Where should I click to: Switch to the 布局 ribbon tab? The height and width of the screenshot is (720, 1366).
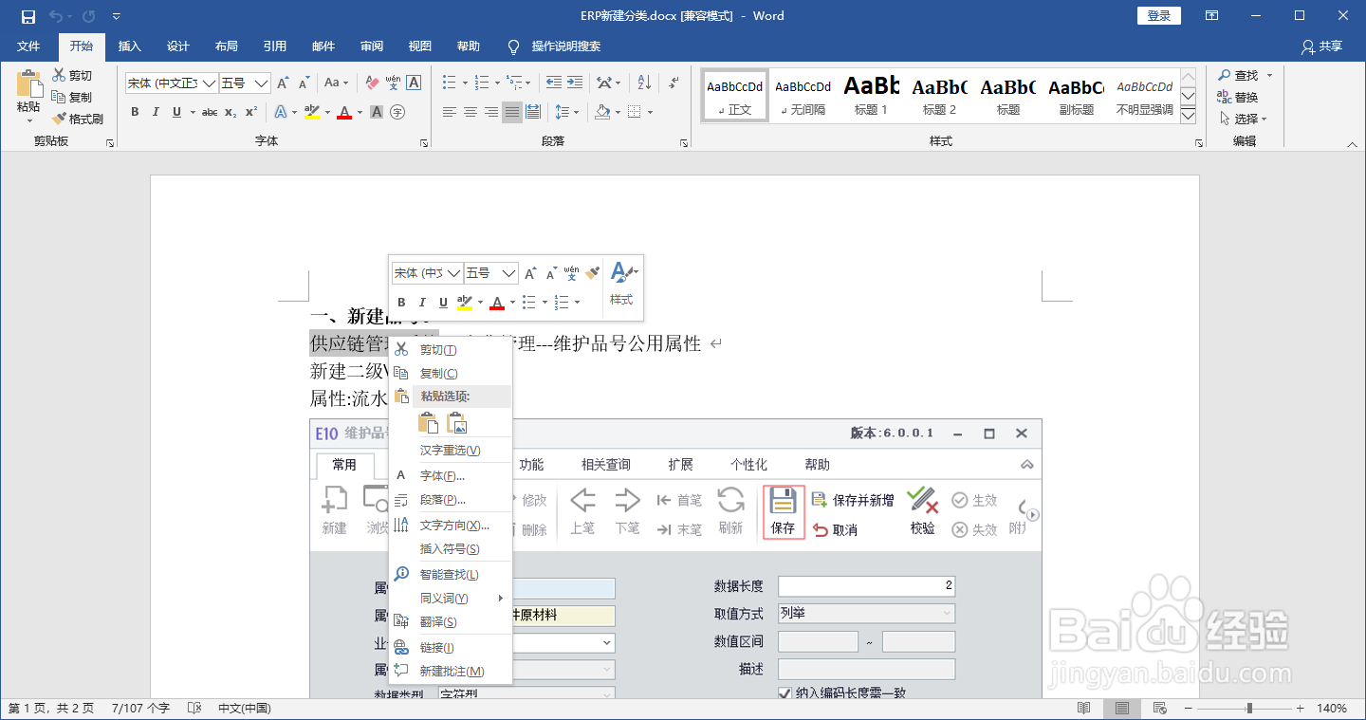point(227,46)
